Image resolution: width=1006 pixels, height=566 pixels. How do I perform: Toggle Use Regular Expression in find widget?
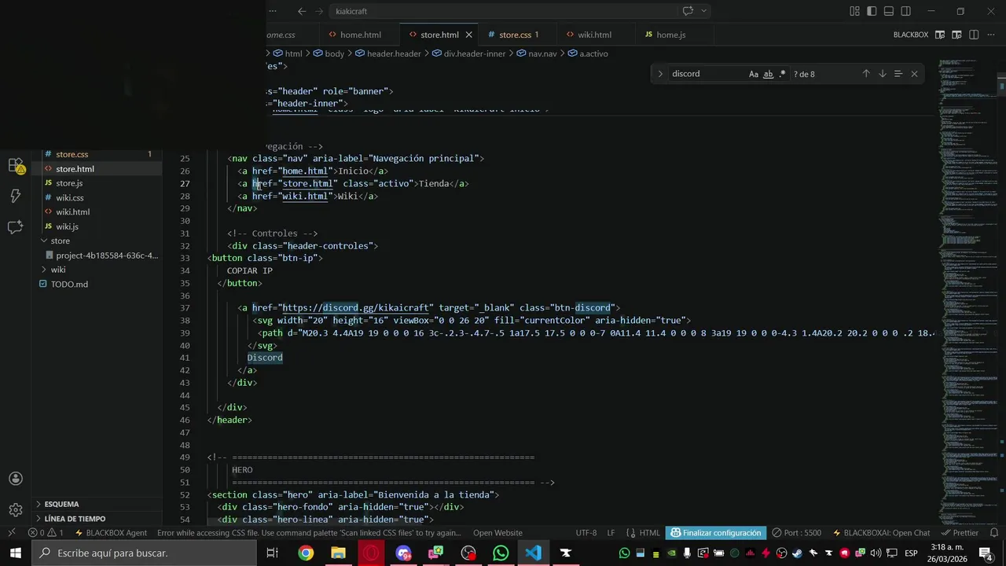(782, 74)
